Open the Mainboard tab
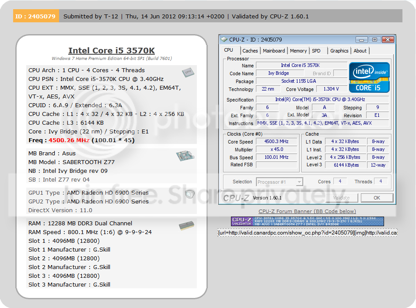 274,51
